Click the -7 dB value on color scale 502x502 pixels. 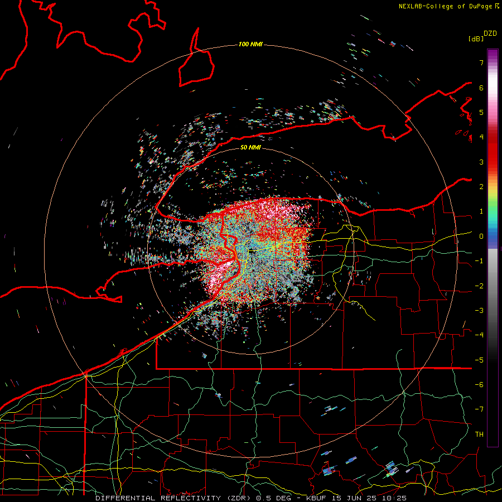tap(479, 409)
